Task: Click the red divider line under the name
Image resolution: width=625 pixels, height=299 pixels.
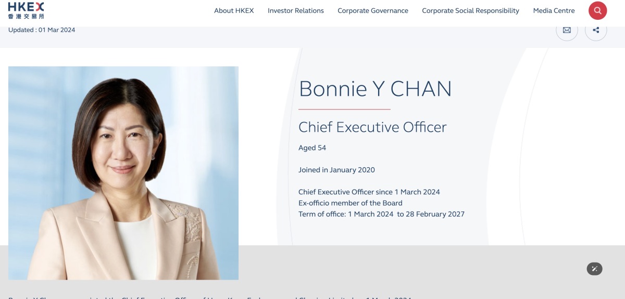Action: pos(344,109)
